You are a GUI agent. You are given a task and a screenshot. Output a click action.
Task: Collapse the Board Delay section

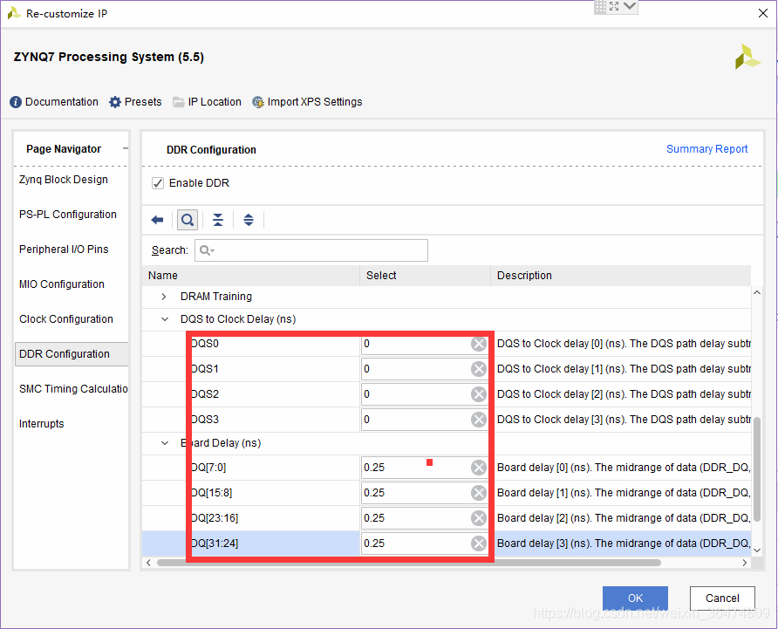pyautogui.click(x=164, y=443)
